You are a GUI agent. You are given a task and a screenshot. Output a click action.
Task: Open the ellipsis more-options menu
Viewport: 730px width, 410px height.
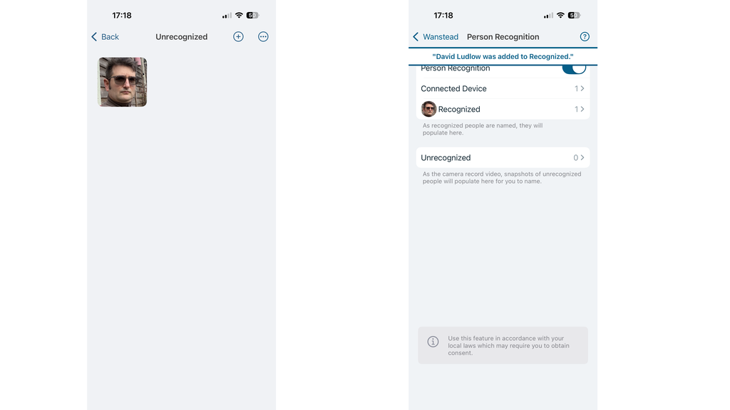(x=263, y=37)
